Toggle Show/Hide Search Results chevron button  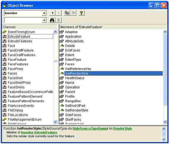coord(59,20)
